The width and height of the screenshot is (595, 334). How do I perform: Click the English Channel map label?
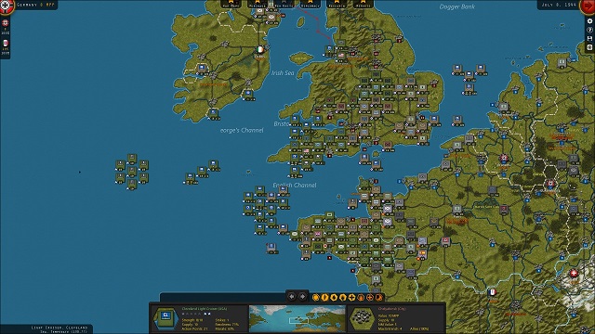click(x=295, y=185)
